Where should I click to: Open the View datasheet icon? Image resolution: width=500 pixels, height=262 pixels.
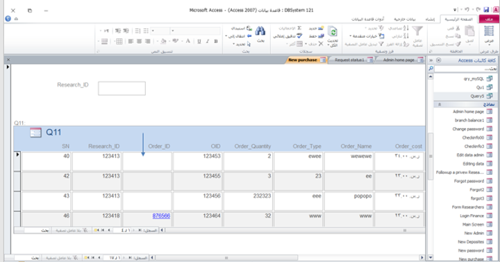point(488,31)
